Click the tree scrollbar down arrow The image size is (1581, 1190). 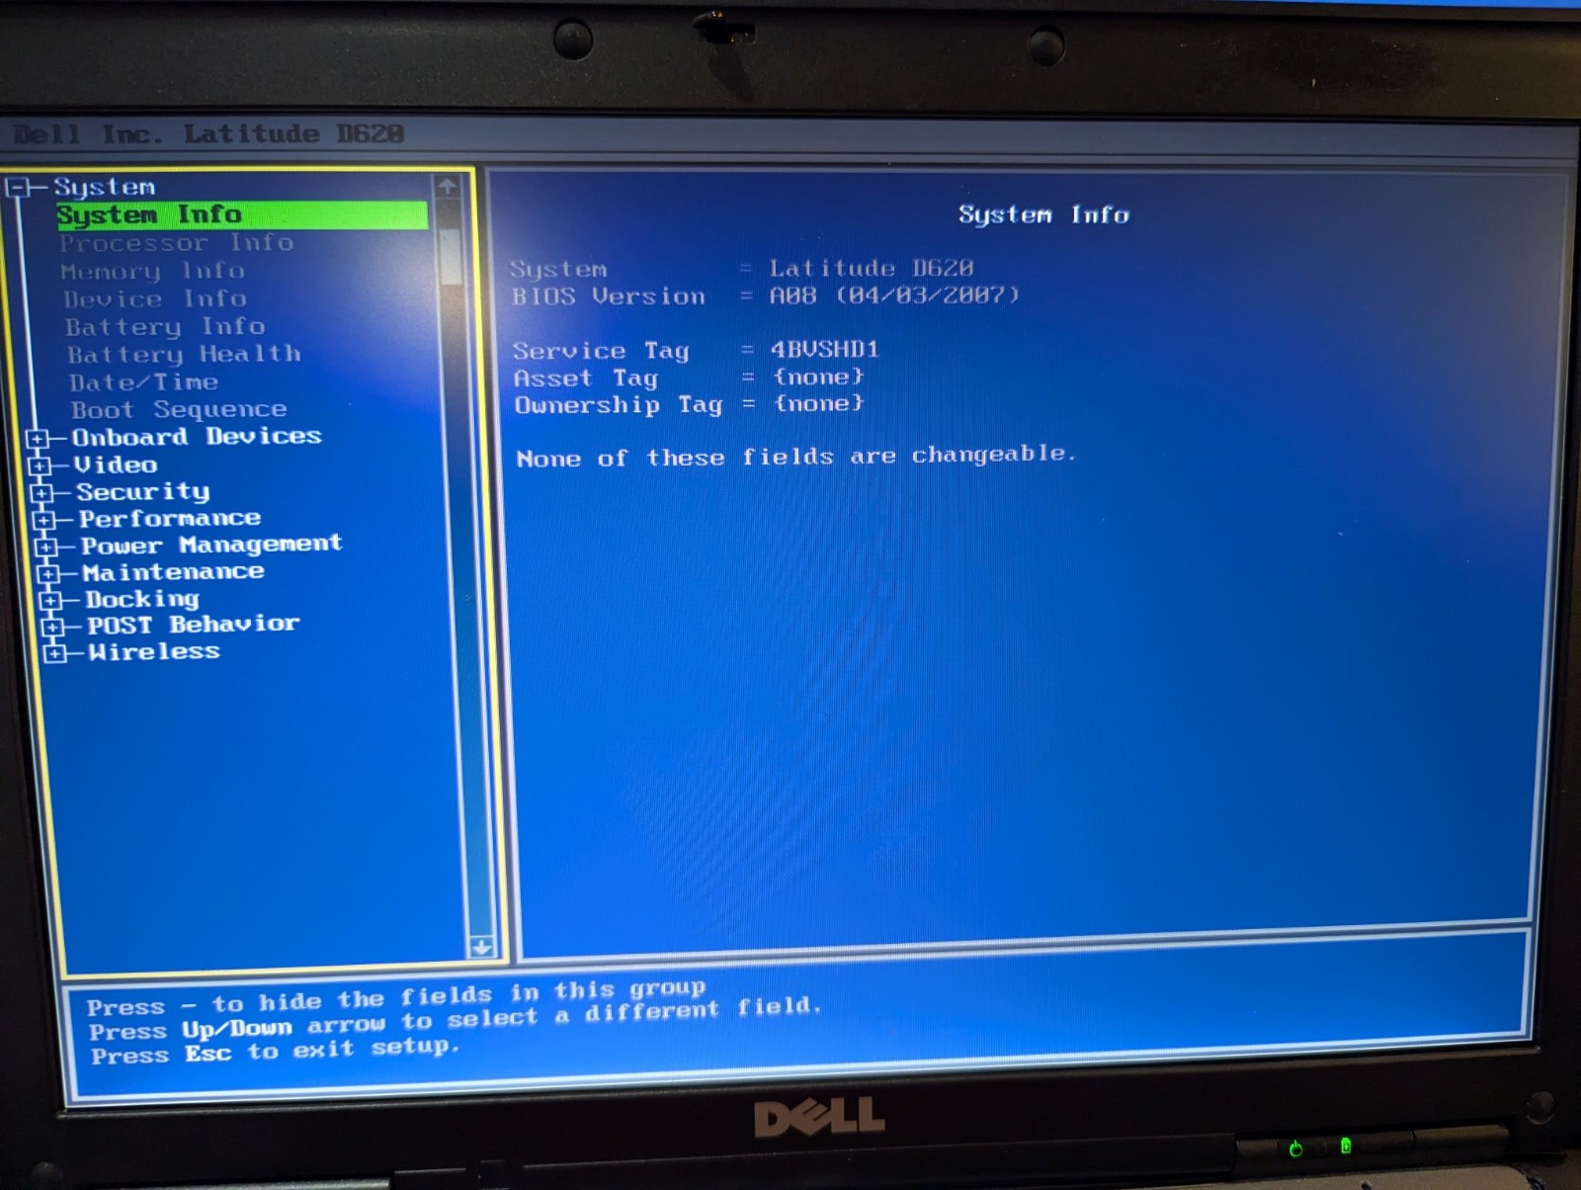(482, 947)
